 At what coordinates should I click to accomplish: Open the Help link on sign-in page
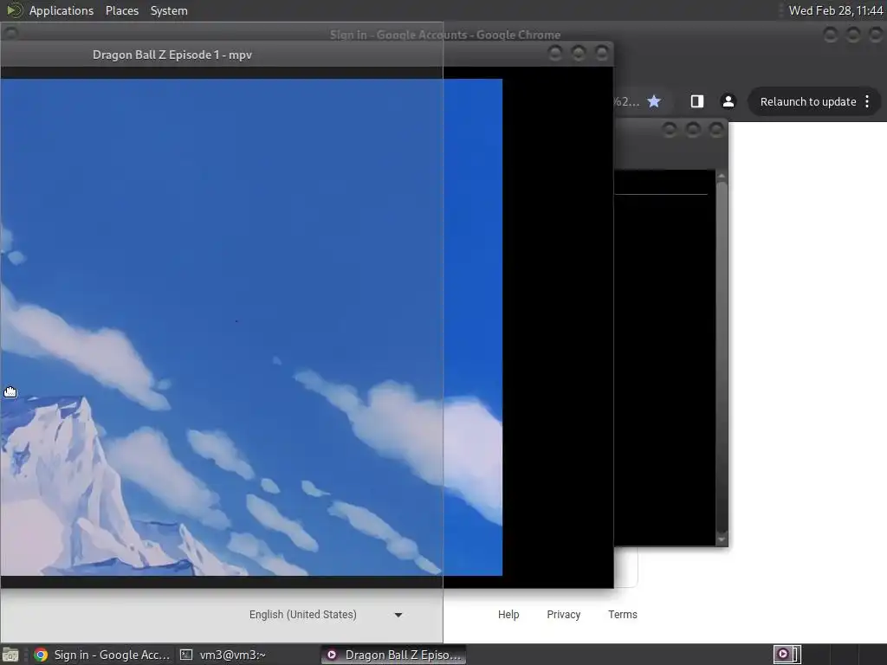coord(508,615)
